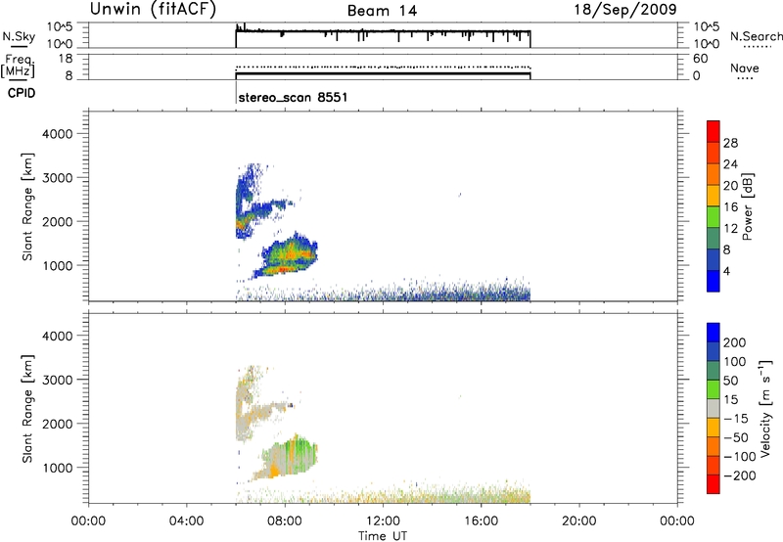
Task: Click the '4000' tick in power panel
Action: coord(58,134)
